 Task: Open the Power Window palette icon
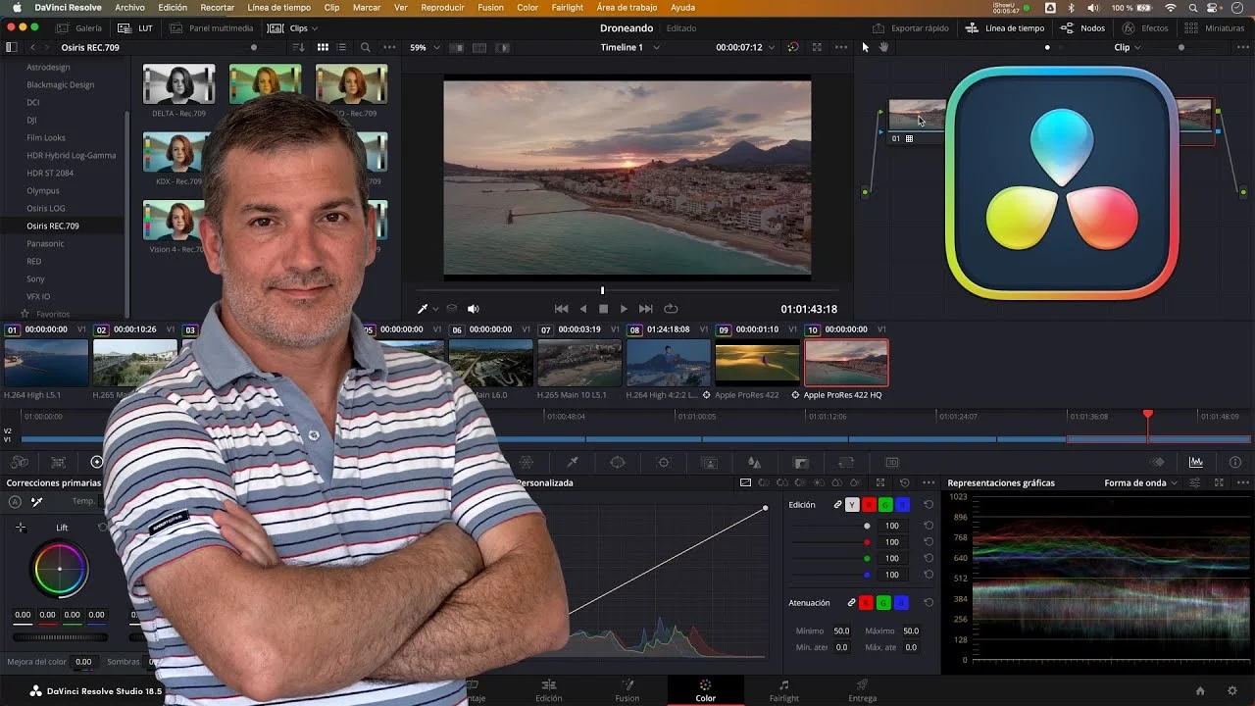(618, 462)
